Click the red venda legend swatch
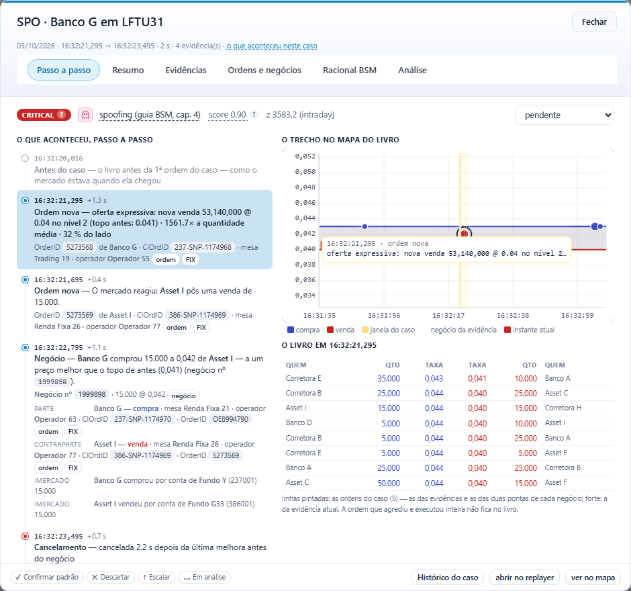The image size is (631, 591). [330, 330]
